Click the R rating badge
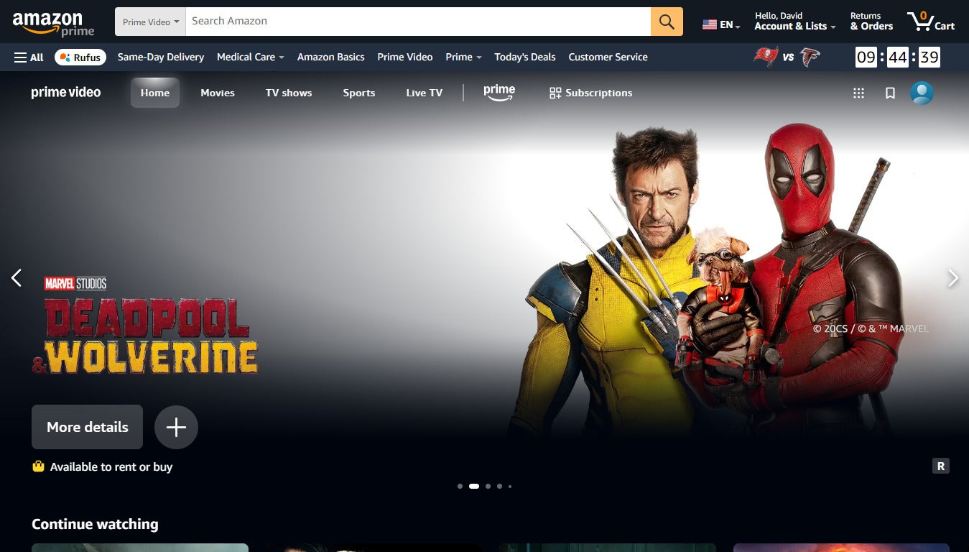This screenshot has width=969, height=552. 941,466
